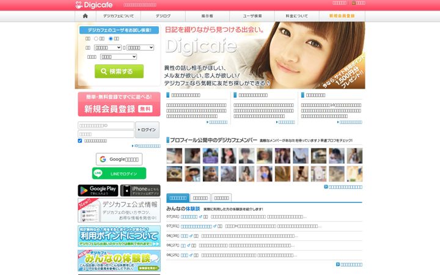440x275 pixels.
Task: Open the first profile thumbnail in the top row
Action: click(174, 156)
